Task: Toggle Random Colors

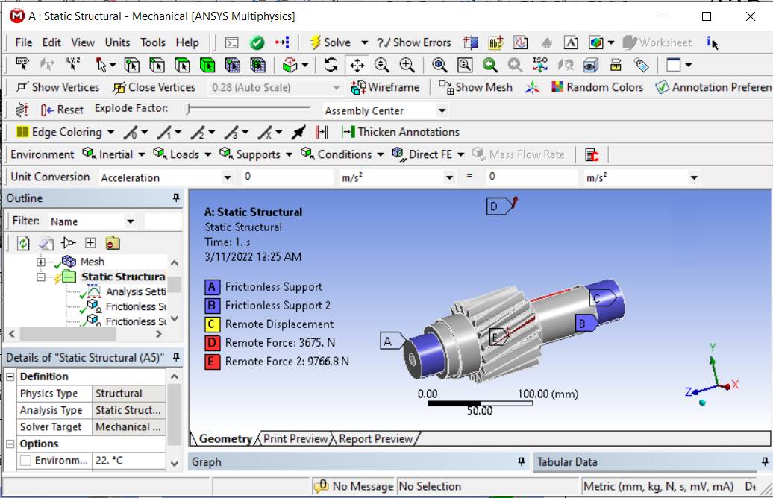Action: point(598,88)
